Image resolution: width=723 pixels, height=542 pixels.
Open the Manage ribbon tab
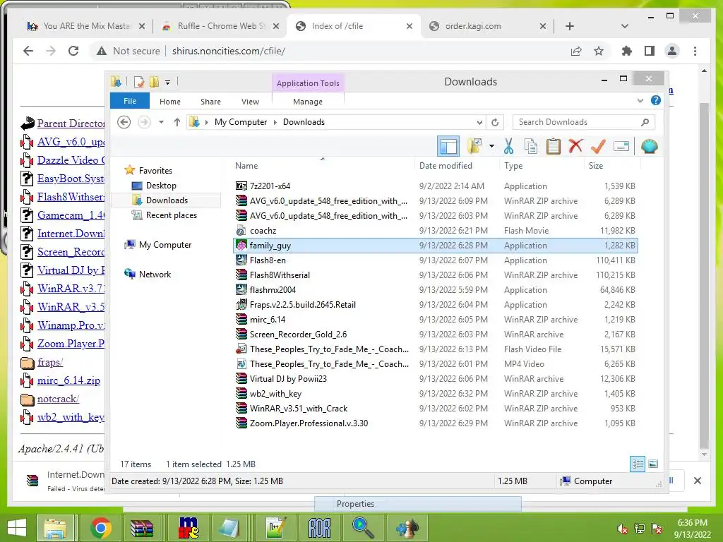click(308, 102)
